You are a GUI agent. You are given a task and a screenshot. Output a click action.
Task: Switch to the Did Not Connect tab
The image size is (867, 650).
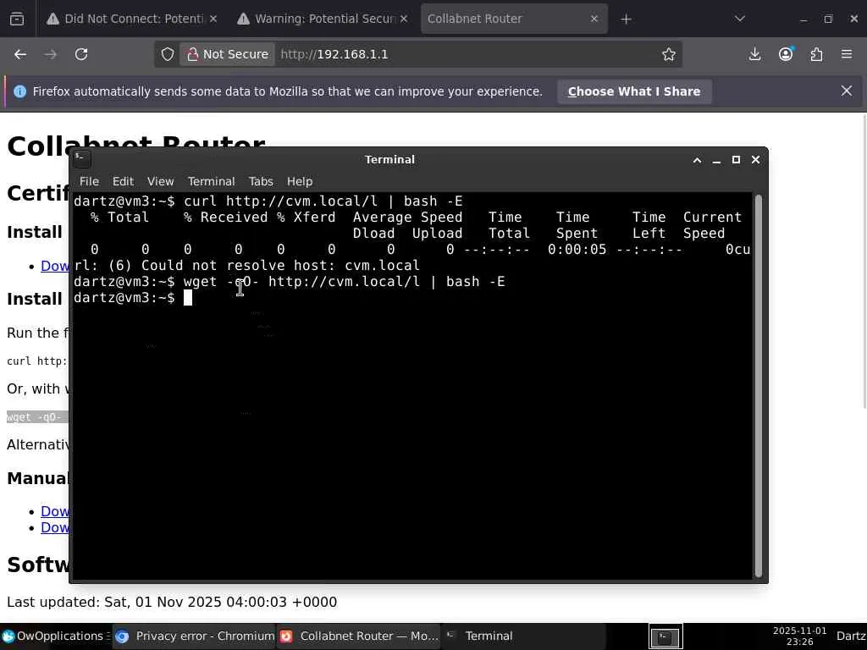(x=131, y=19)
